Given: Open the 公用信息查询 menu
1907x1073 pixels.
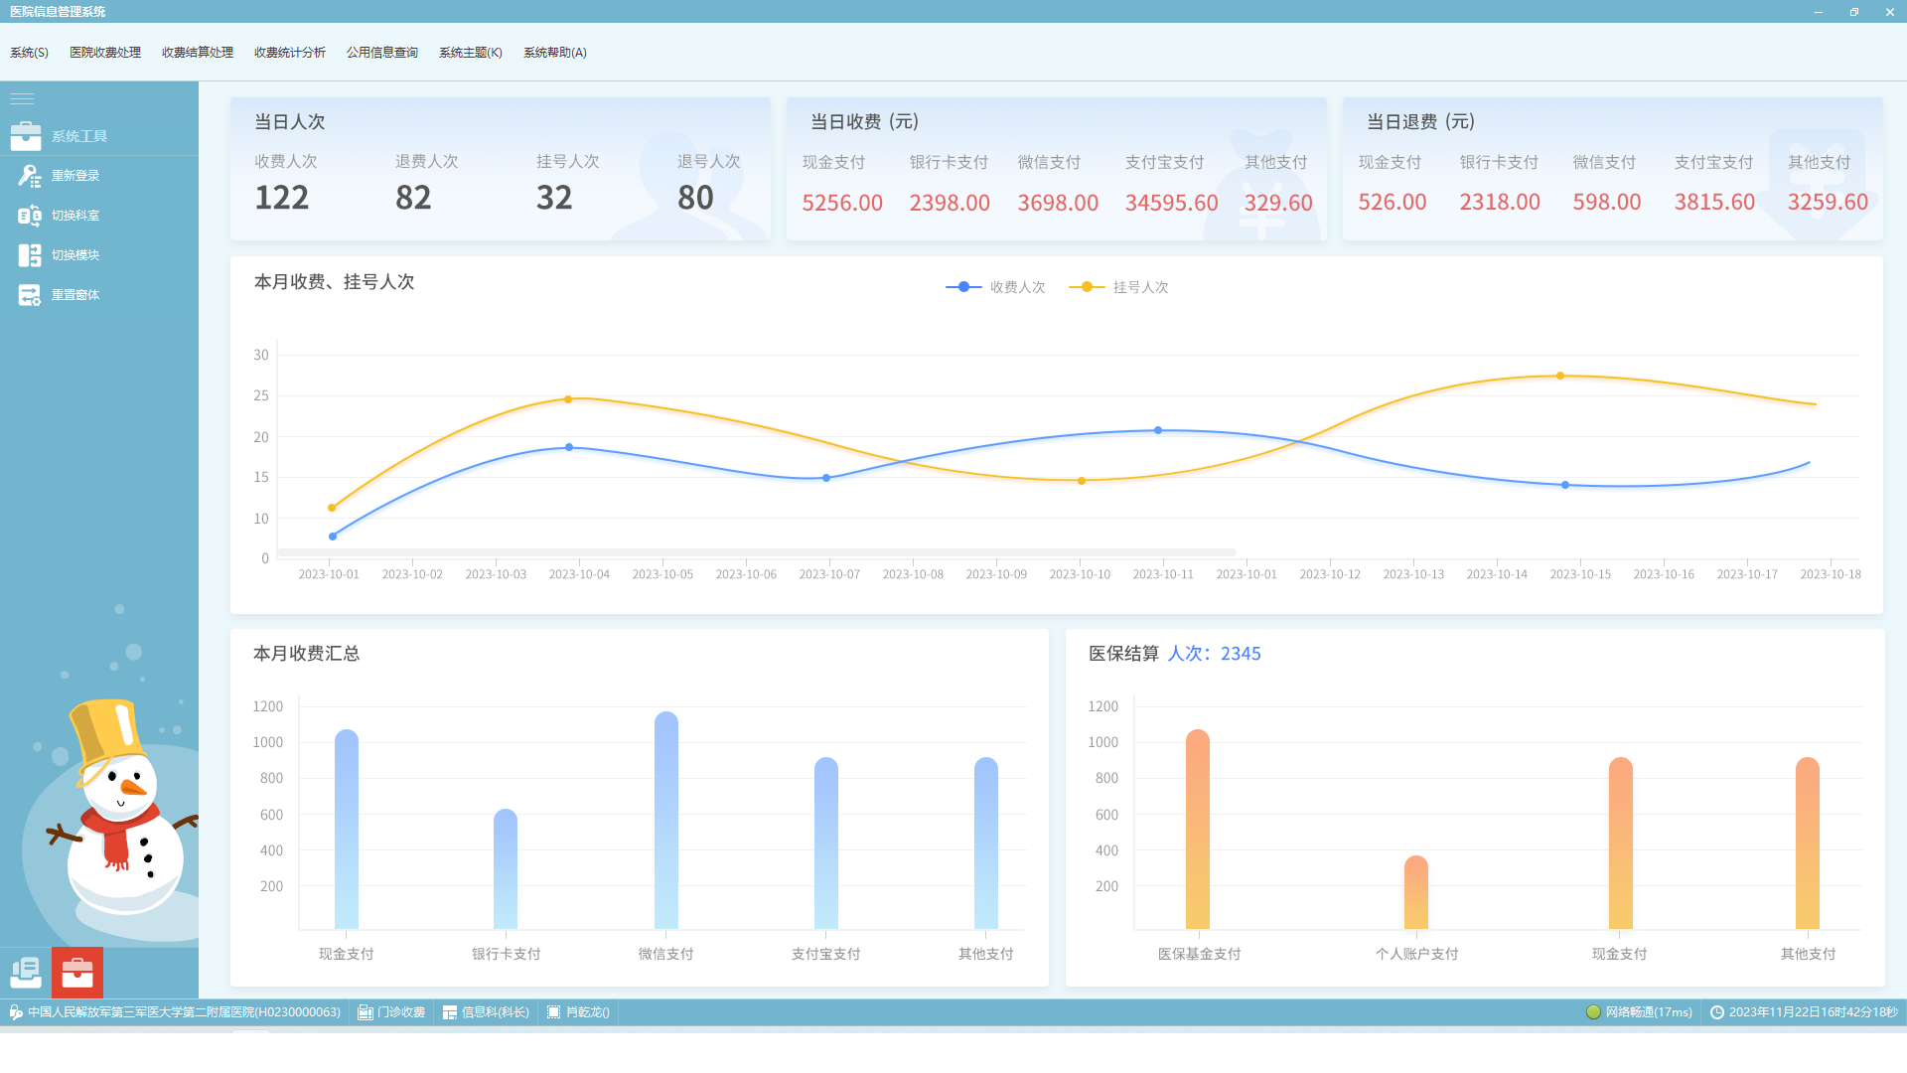Looking at the screenshot, I should click(x=381, y=53).
